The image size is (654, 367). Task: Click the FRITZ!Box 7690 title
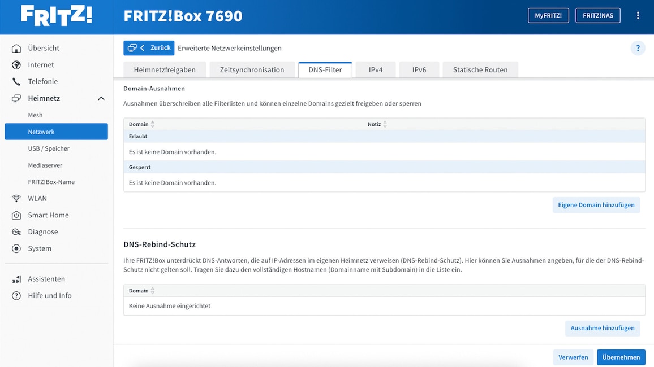click(x=183, y=16)
